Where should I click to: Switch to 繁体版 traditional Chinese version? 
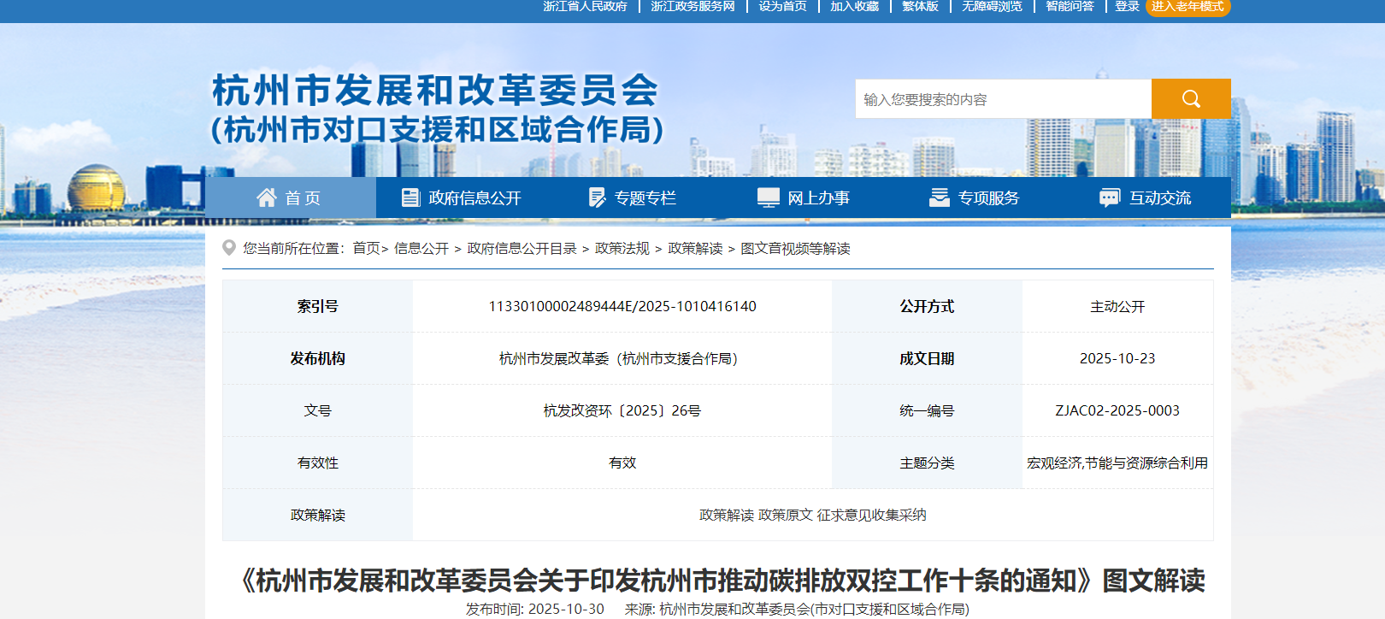920,7
